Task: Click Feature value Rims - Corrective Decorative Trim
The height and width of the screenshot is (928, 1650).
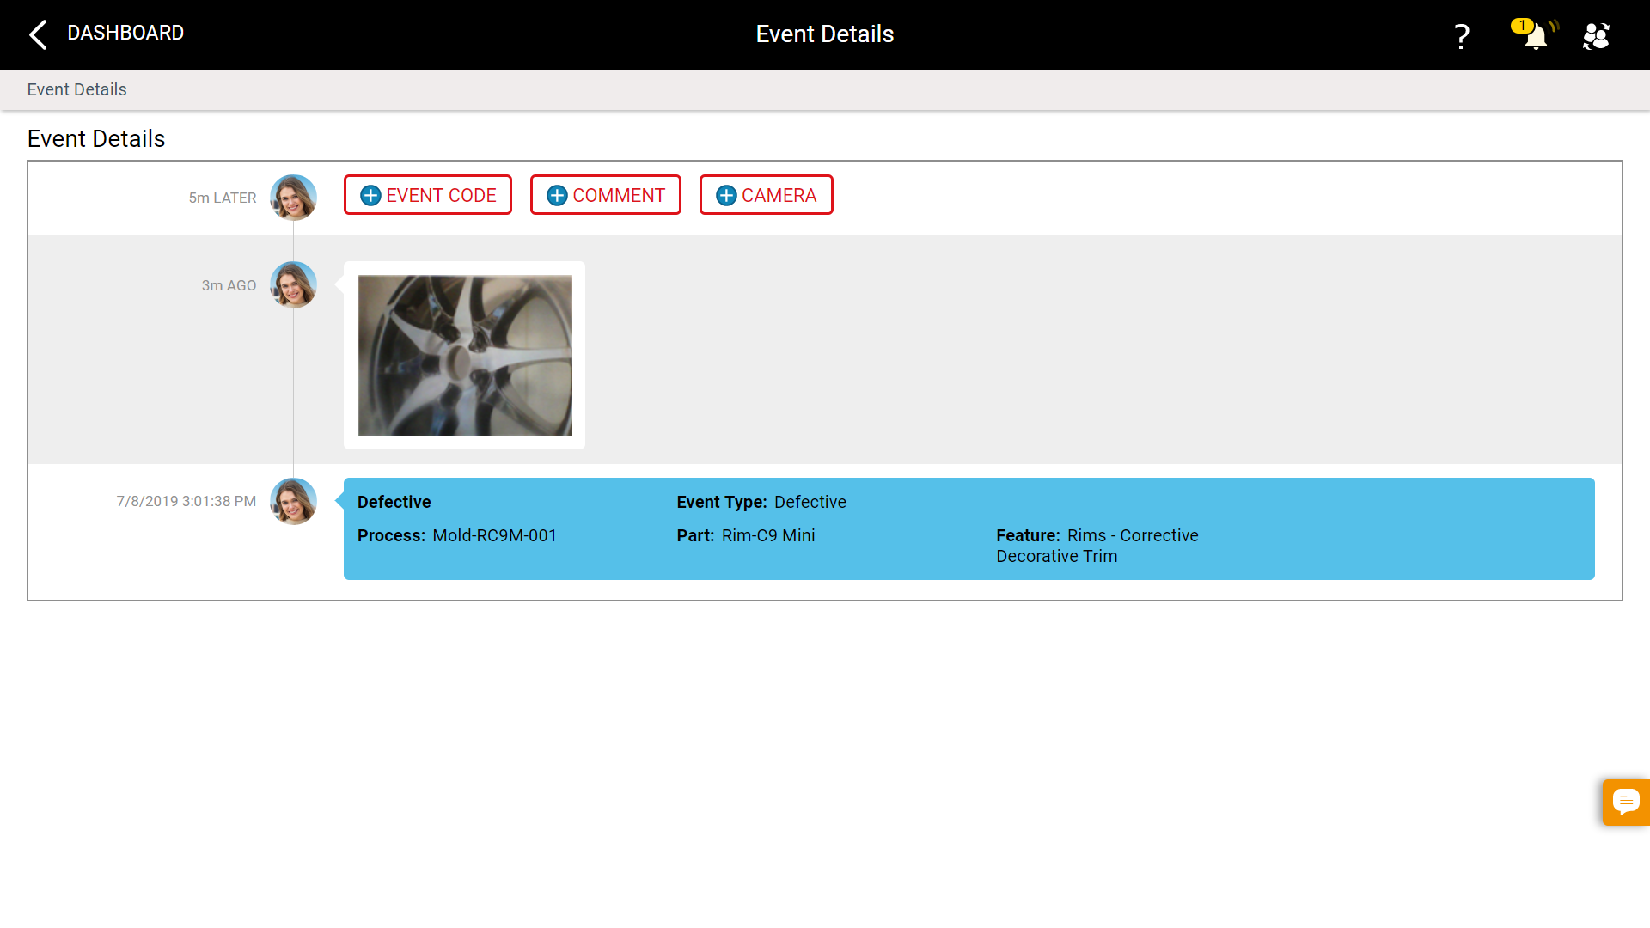Action: [1097, 546]
